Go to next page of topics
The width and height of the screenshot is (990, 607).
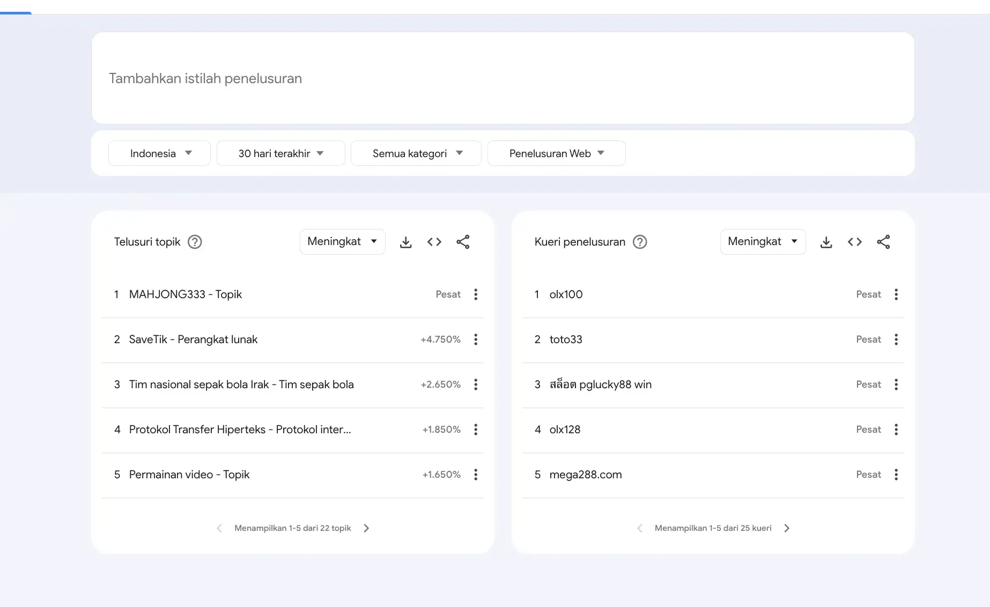click(x=366, y=528)
